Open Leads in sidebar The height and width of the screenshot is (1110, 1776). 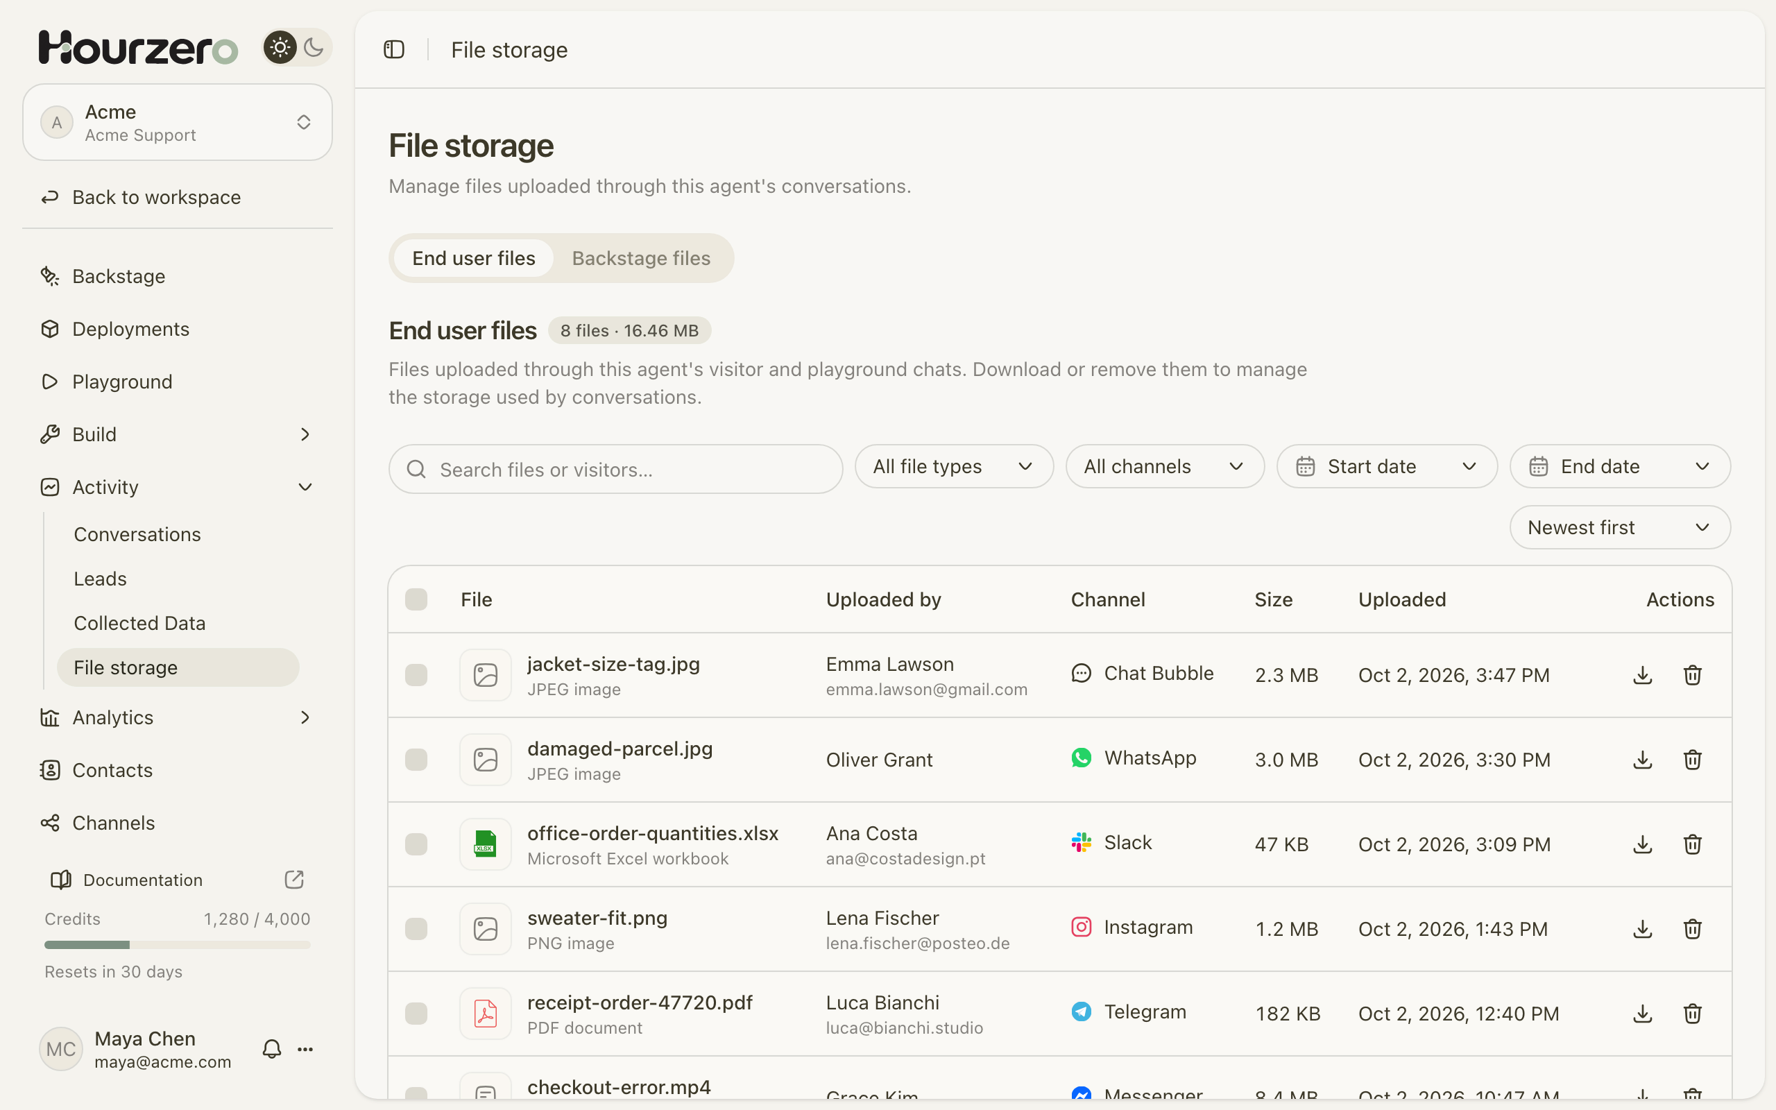(178, 579)
